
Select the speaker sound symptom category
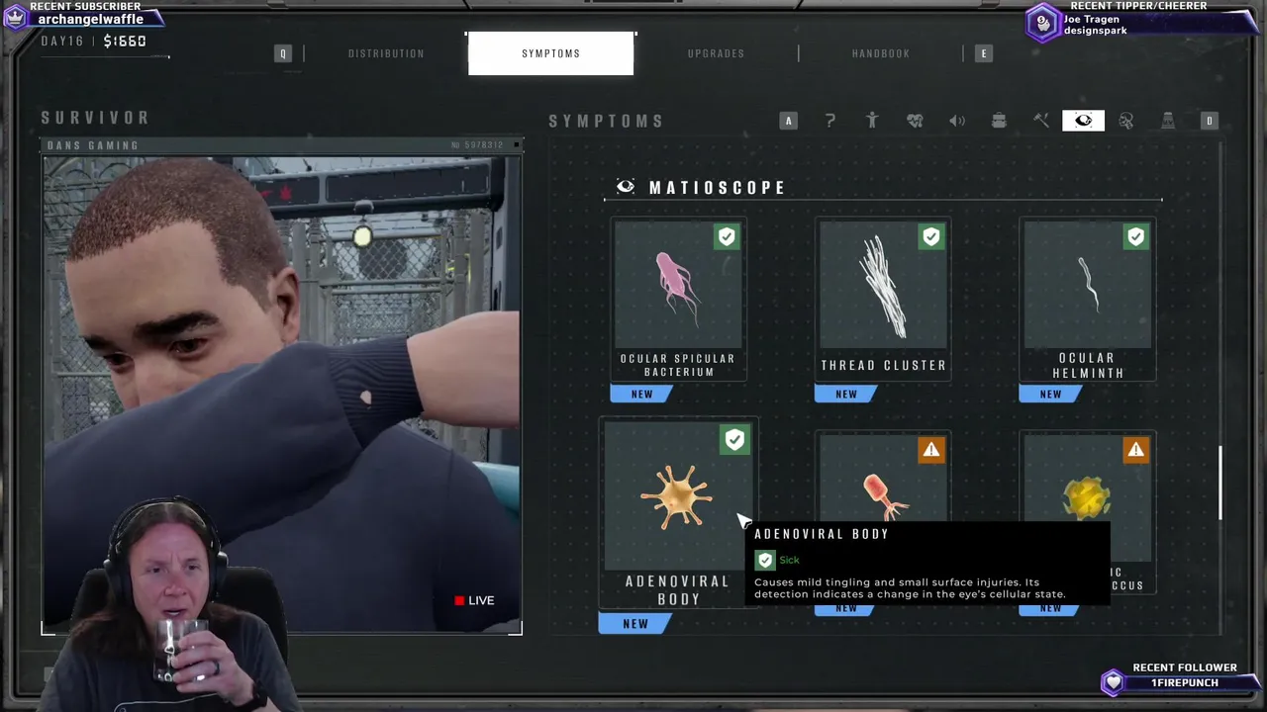[x=957, y=121]
